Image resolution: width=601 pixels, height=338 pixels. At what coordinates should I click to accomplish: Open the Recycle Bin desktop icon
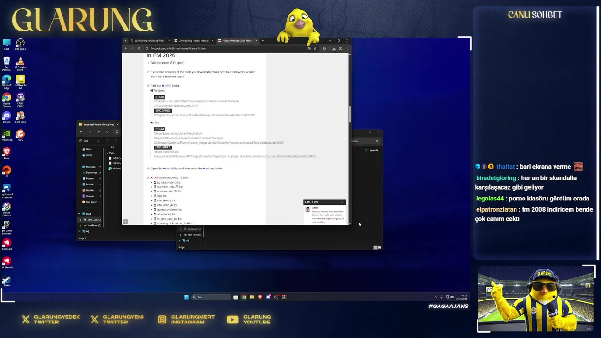(7, 63)
